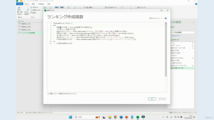Select the 国別売上2023 query
Screen dimensions: 214x120
coord(26,24)
